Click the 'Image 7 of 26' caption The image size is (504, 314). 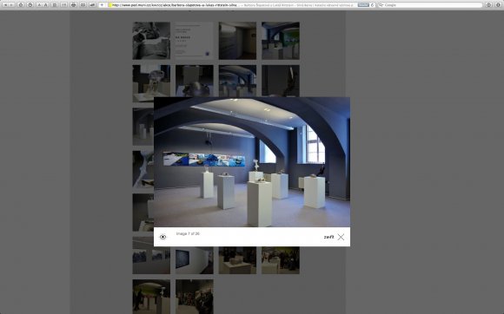click(x=188, y=233)
